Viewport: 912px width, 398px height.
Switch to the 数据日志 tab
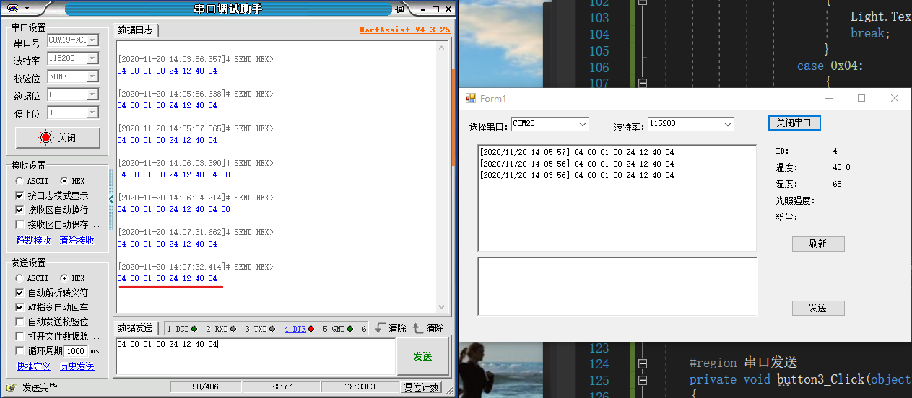coord(136,30)
